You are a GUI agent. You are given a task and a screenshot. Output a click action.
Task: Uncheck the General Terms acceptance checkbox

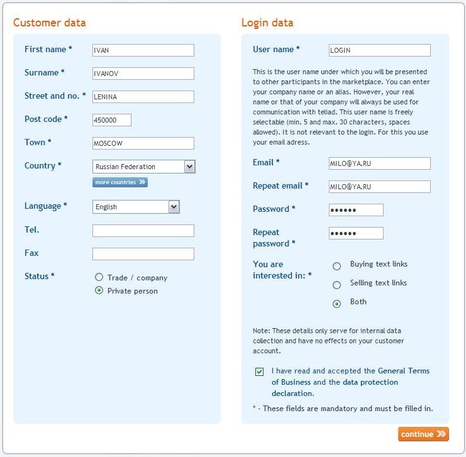pos(259,372)
